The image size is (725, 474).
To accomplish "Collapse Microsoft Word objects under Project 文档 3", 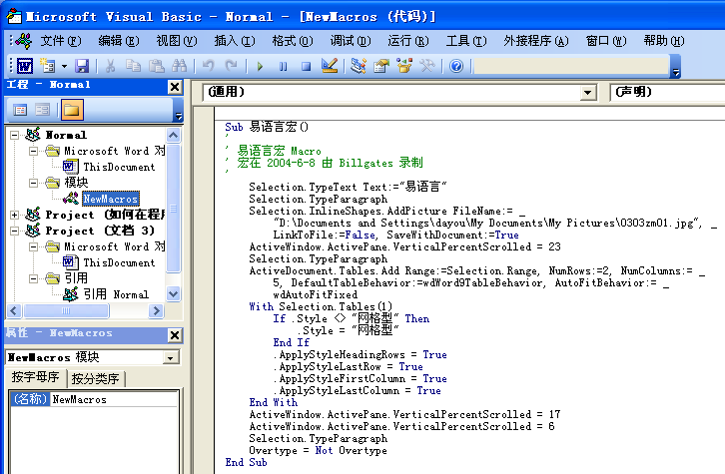I will pyautogui.click(x=33, y=246).
